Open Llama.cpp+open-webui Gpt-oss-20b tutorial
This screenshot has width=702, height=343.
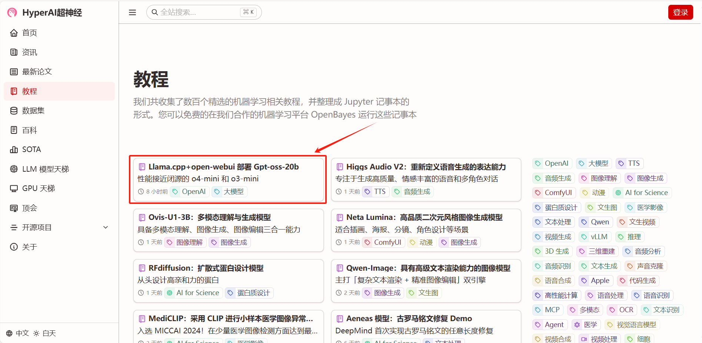point(223,167)
